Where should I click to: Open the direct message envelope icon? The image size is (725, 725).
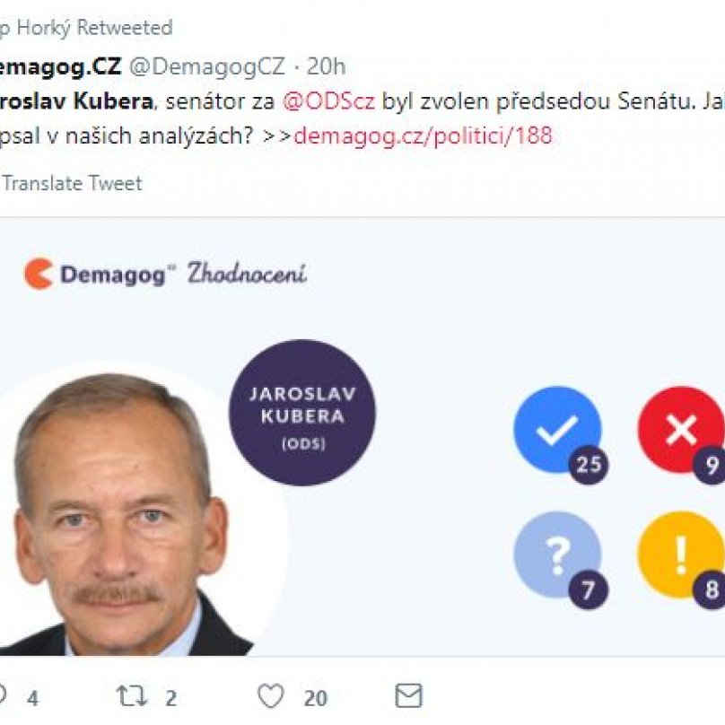[409, 696]
